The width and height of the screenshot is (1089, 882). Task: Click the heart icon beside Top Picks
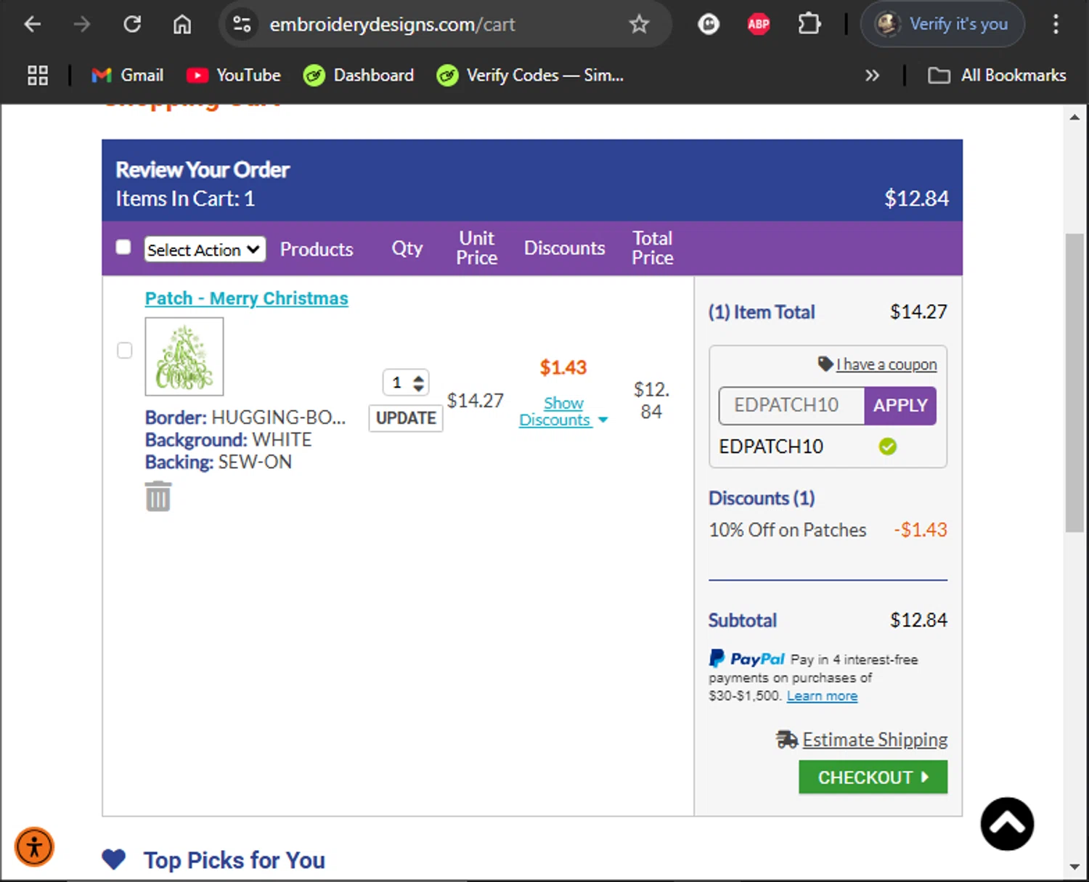(114, 859)
